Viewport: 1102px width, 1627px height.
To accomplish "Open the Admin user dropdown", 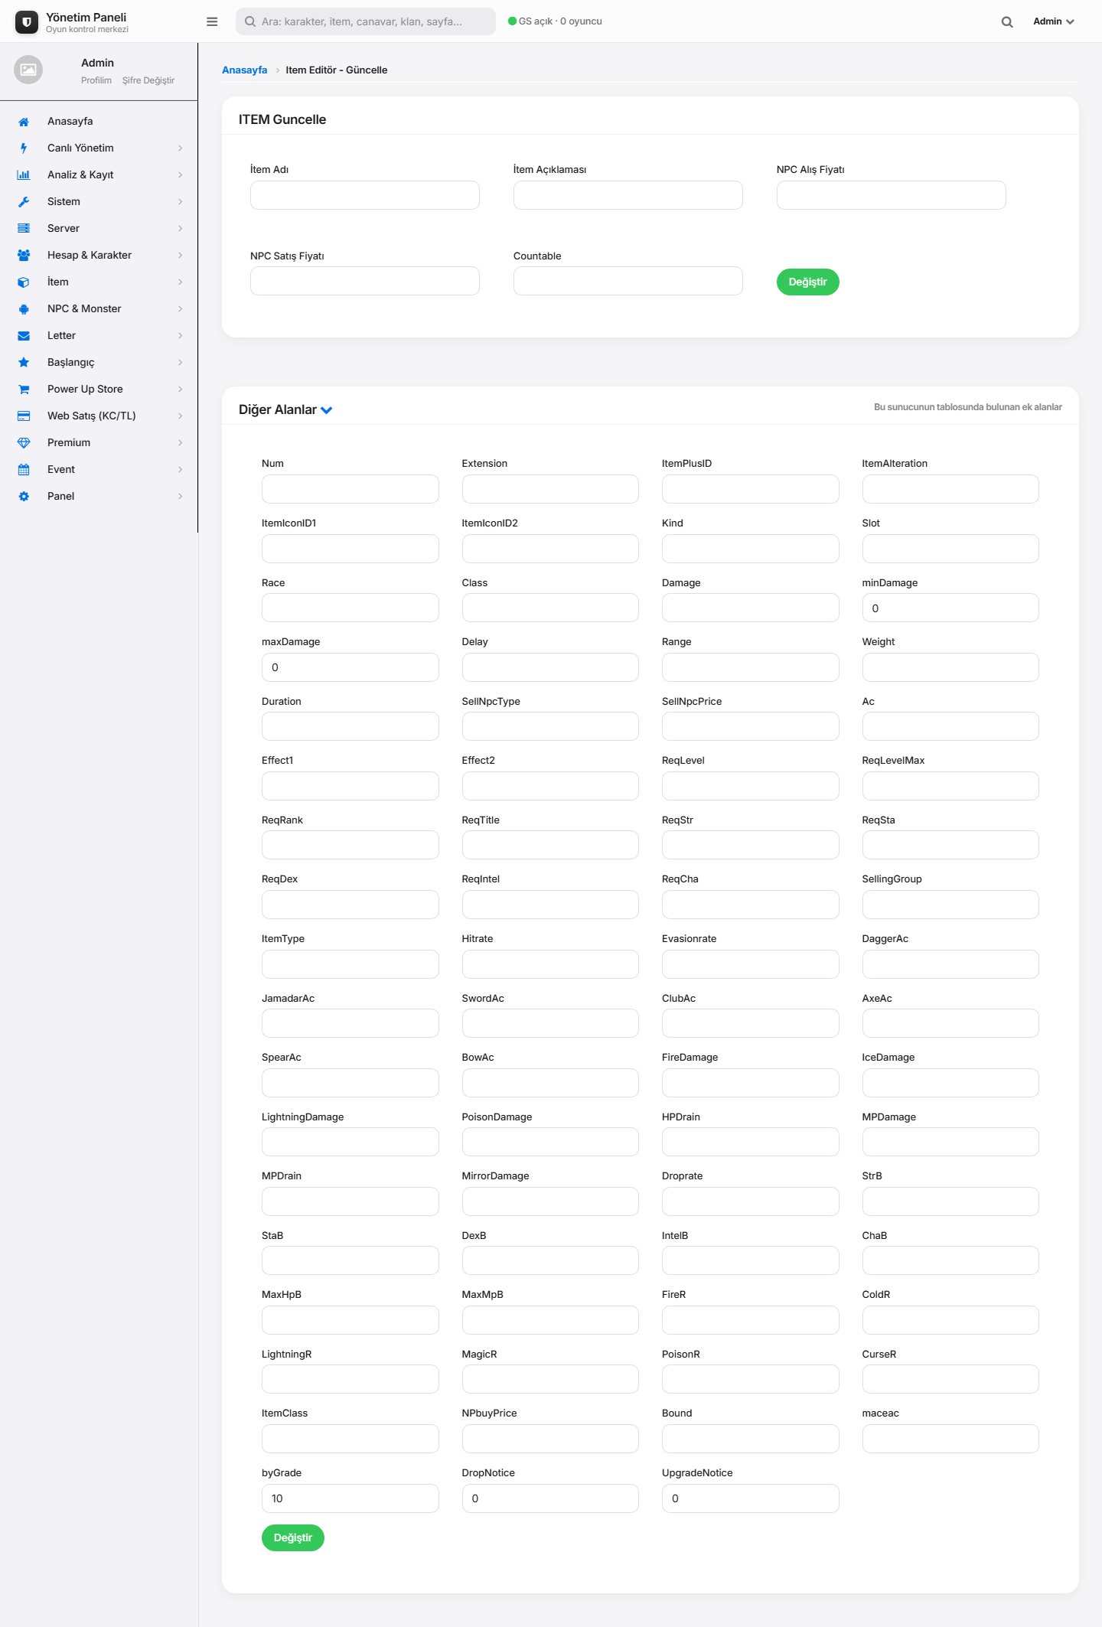I will pos(1054,21).
